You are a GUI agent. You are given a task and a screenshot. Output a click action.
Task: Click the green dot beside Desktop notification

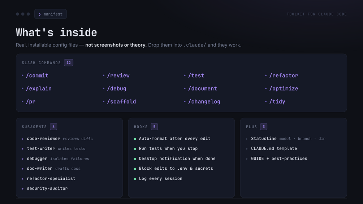coord(135,159)
